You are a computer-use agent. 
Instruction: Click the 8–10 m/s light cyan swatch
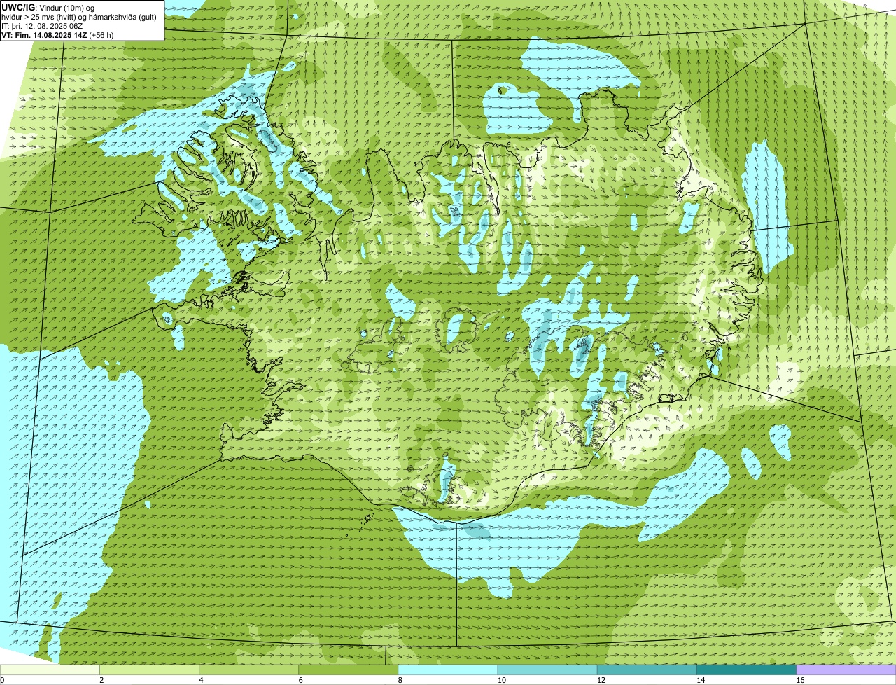pos(448,670)
